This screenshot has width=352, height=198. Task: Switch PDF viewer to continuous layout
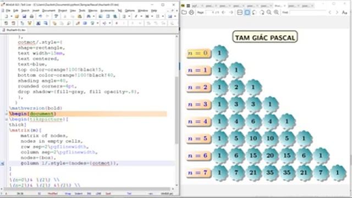click(240, 12)
